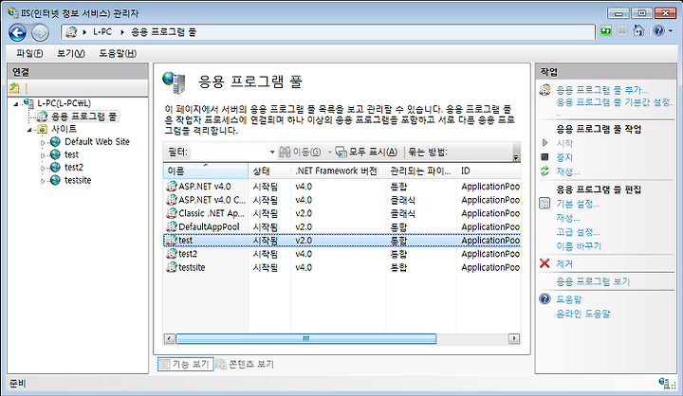Viewport: 683px width, 396px height.
Task: Click the toolbar overflow arrow beside 묶는 방법
Action: [516, 157]
